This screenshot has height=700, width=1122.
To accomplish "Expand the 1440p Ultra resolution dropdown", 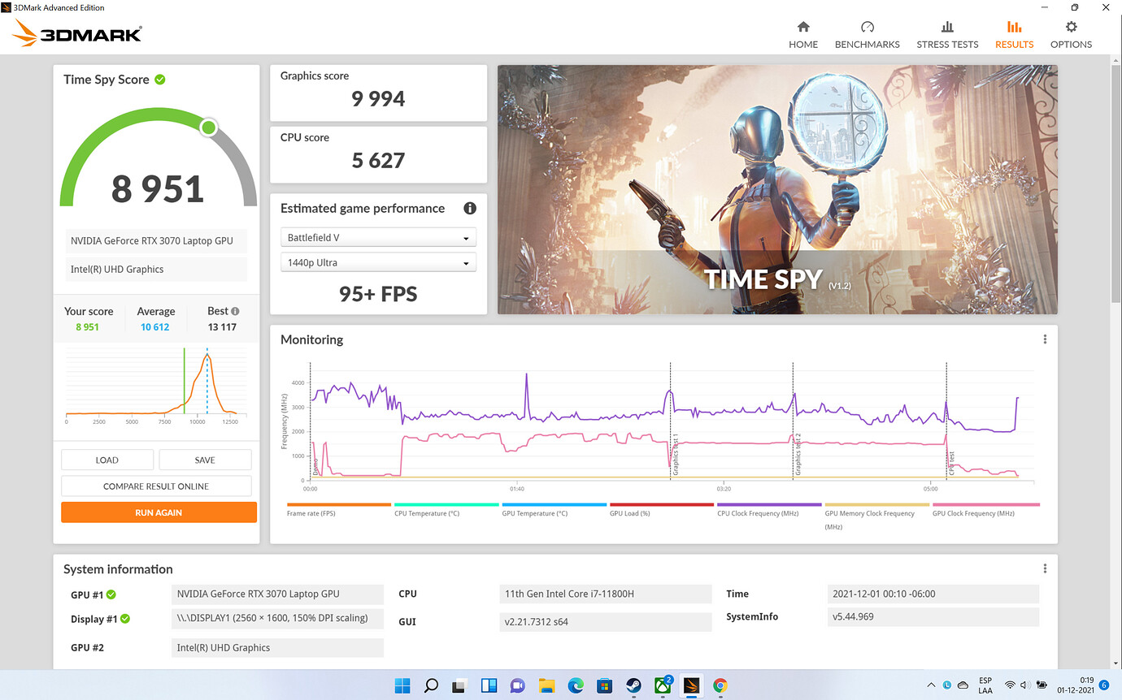I will tap(378, 263).
